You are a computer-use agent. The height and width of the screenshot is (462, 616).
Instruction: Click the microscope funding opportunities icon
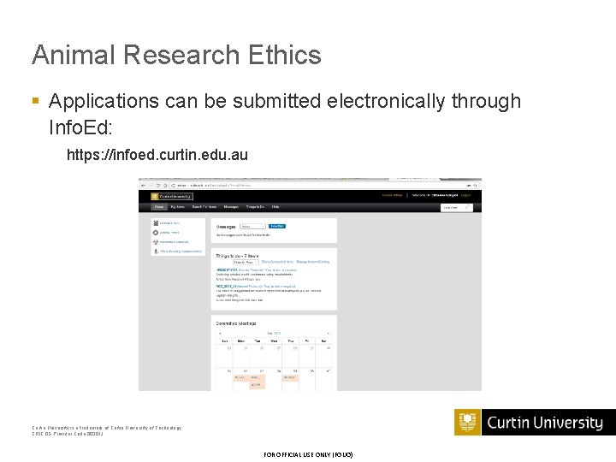click(156, 252)
